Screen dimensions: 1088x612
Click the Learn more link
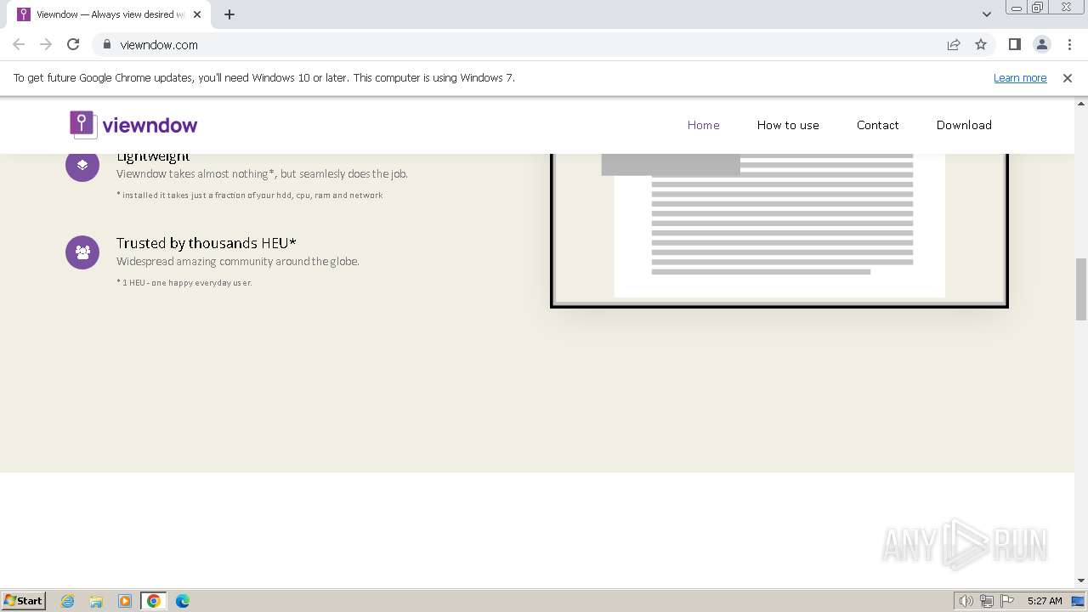[1020, 78]
